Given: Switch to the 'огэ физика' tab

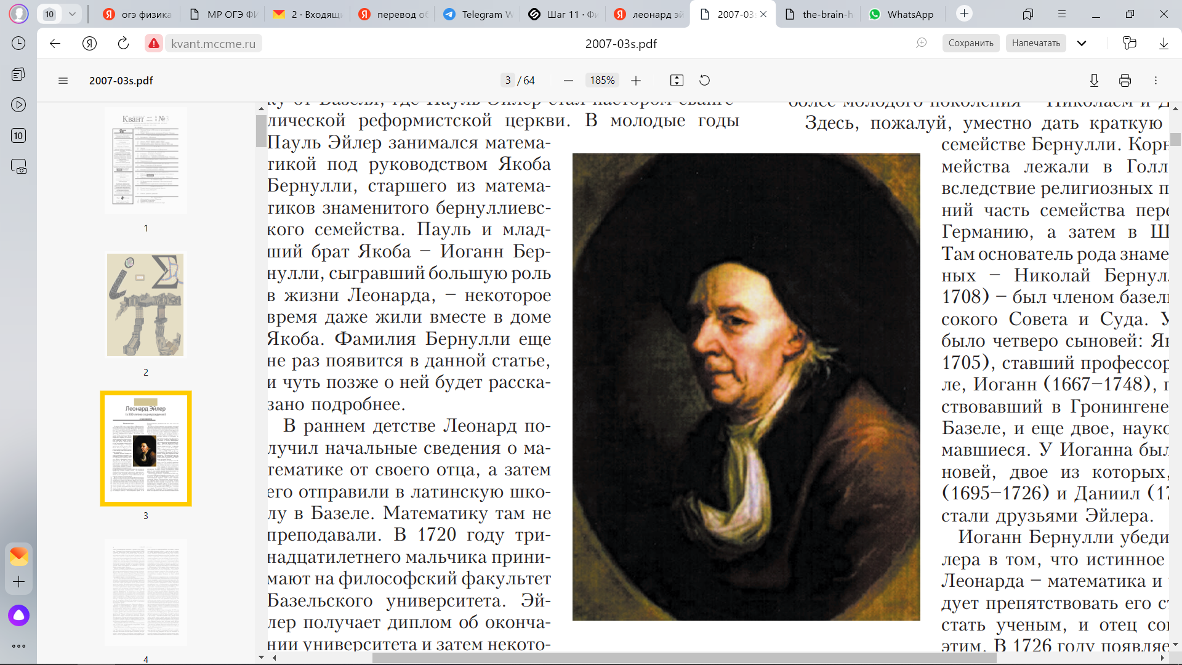Looking at the screenshot, I should click(137, 14).
